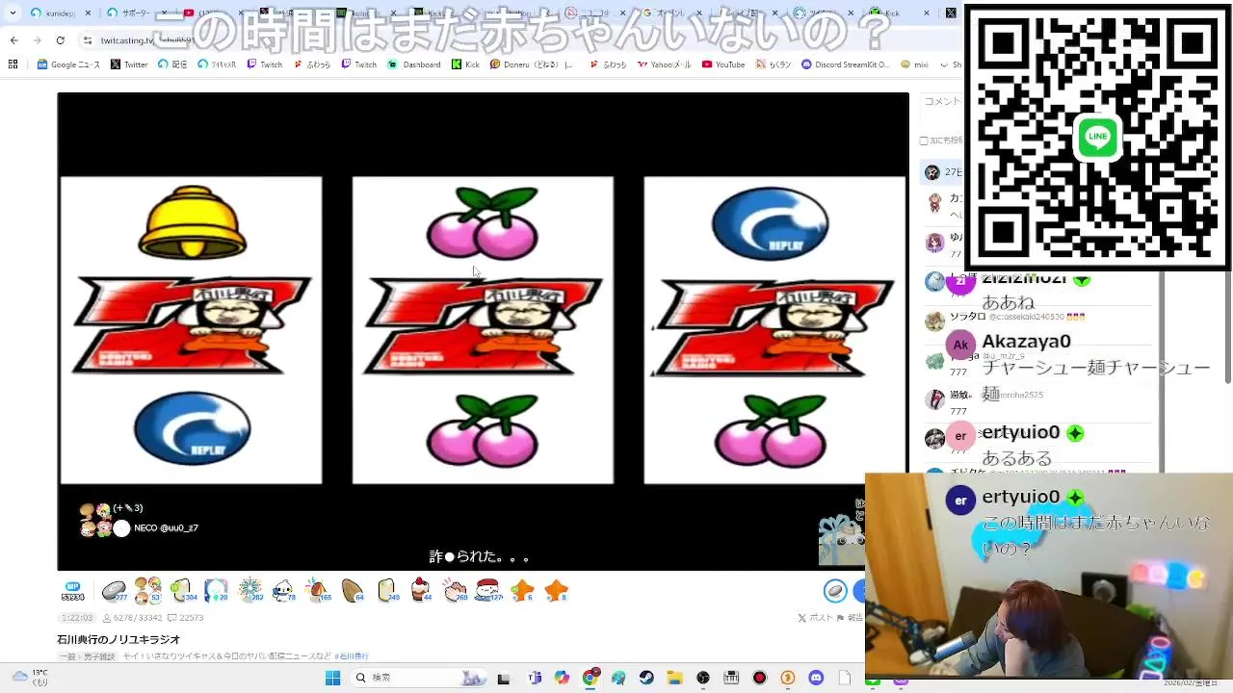Screen dimensions: 1233x693
Task: Open ソラタロ's profile in comments
Action: tap(967, 317)
